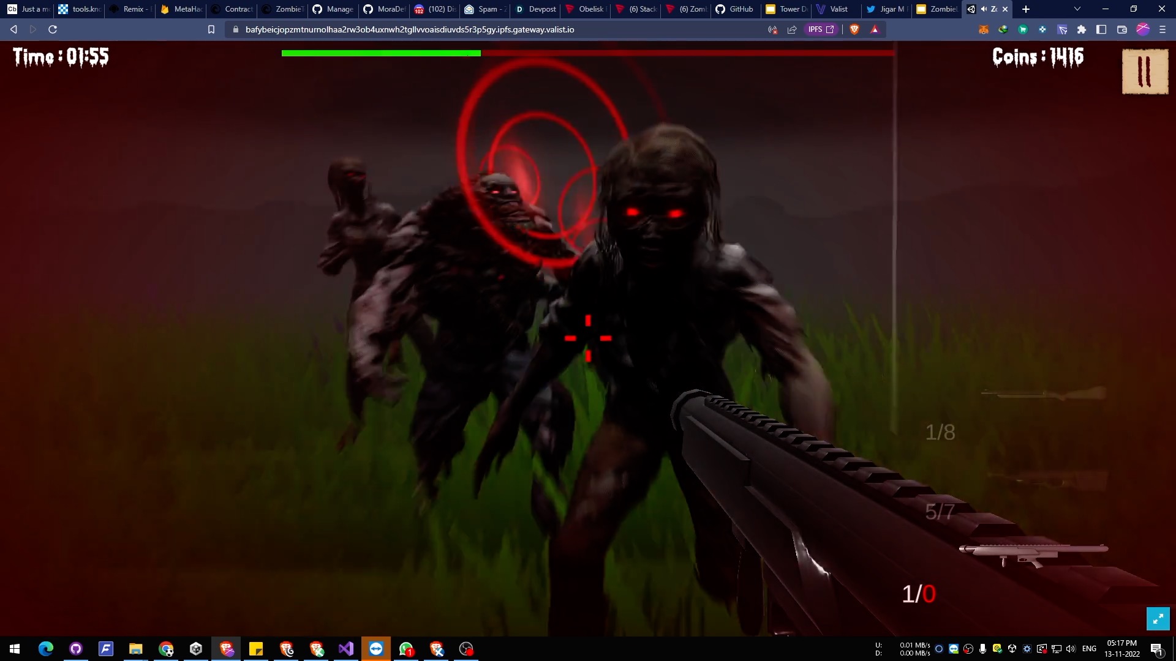1176x661 pixels.
Task: Click the share page icon in the address bar
Action: (792, 29)
